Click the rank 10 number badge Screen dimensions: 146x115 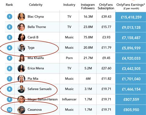10,109
